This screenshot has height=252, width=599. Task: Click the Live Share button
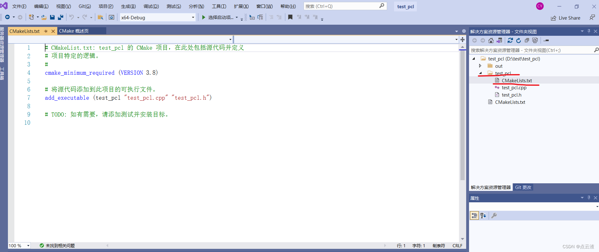(x=565, y=18)
